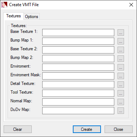137x137 pixels.
Task: Focus the Base Texture 2 input field
Action: point(78,50)
